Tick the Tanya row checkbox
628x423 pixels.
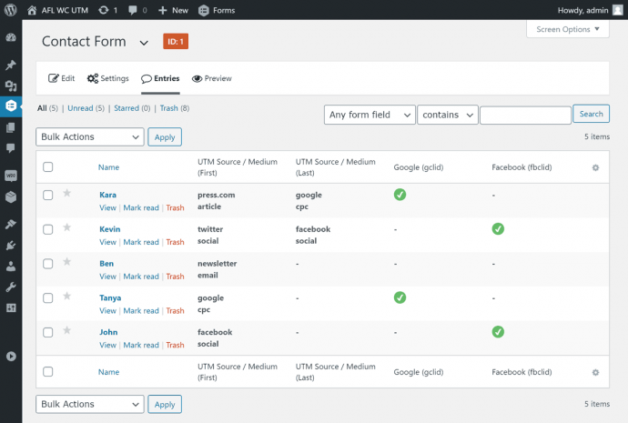click(47, 298)
